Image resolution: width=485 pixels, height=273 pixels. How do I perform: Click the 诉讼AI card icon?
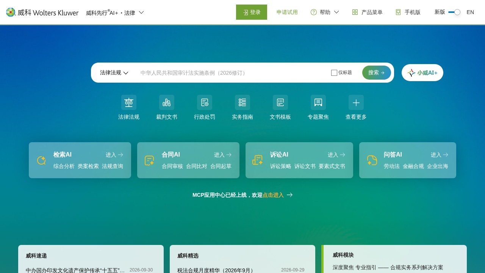pyautogui.click(x=258, y=160)
